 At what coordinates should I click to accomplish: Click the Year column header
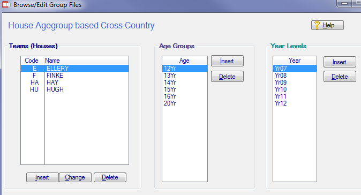(295, 61)
